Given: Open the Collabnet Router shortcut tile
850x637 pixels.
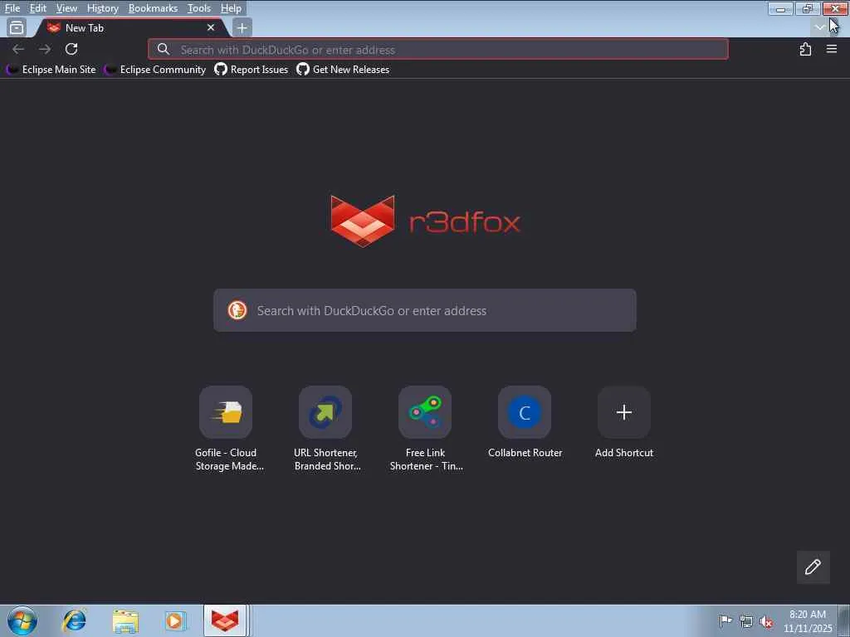Looking at the screenshot, I should tap(525, 412).
